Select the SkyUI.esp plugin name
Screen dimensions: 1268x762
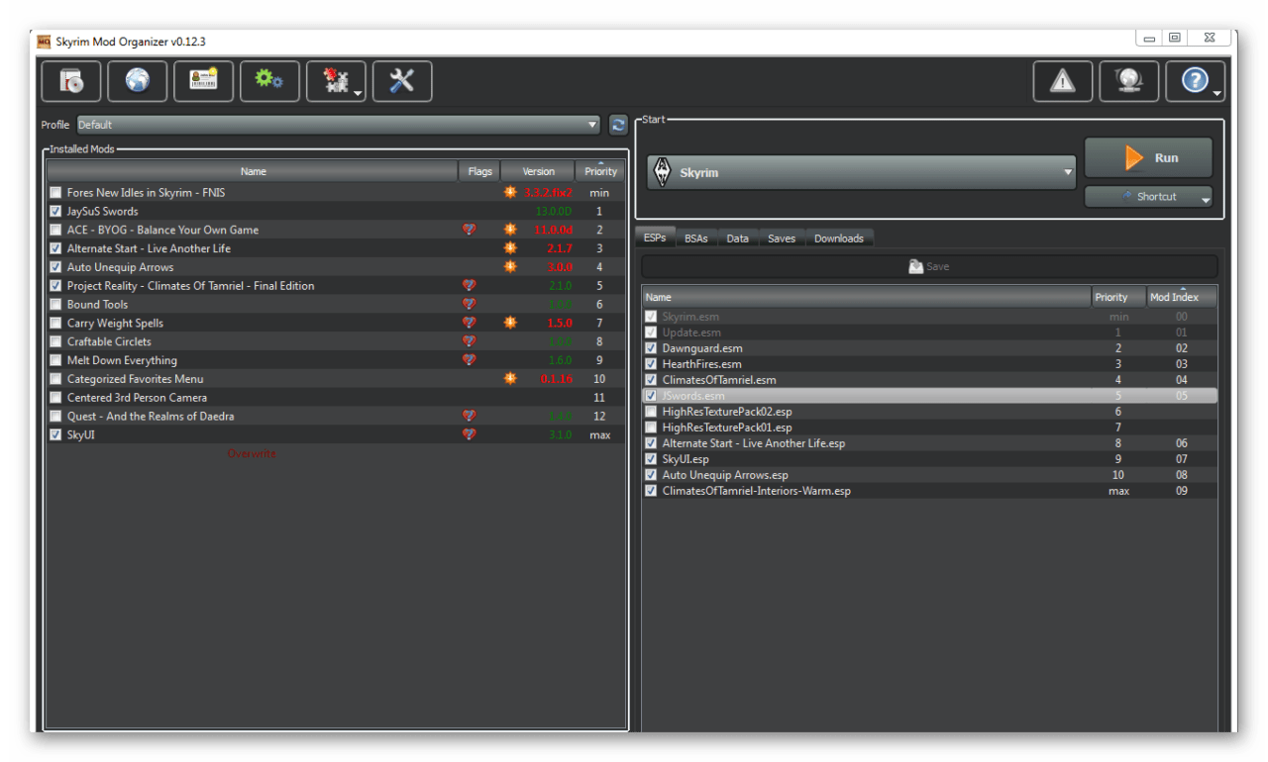coord(686,459)
